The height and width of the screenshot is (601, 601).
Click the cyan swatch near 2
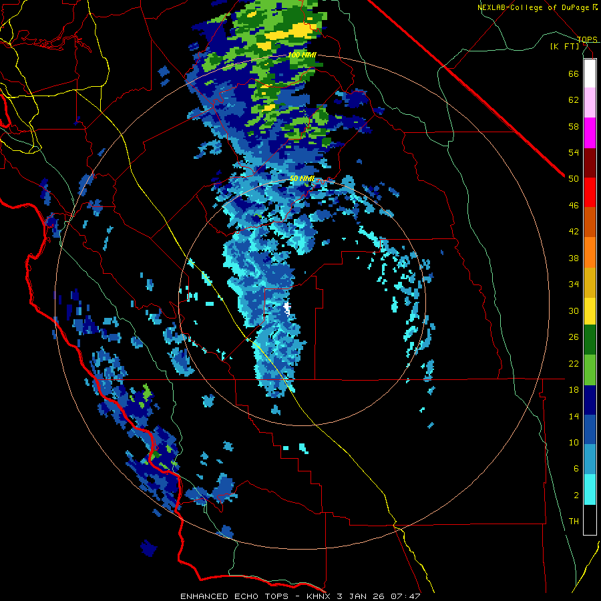(590, 489)
